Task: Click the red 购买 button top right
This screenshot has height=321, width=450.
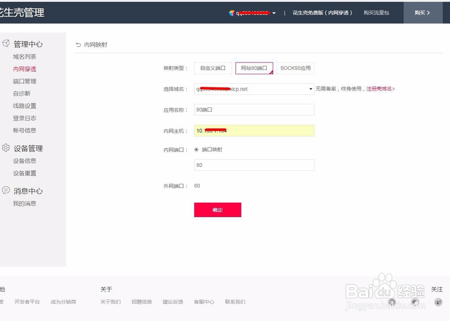Action: click(422, 13)
